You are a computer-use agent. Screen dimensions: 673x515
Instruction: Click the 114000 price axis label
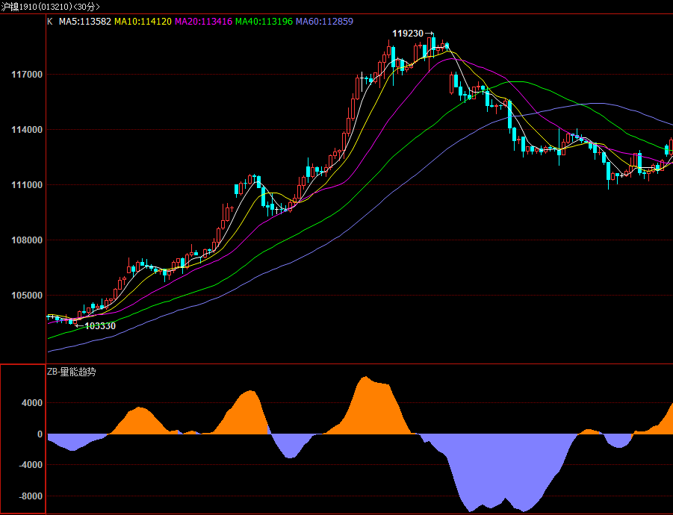pos(27,130)
